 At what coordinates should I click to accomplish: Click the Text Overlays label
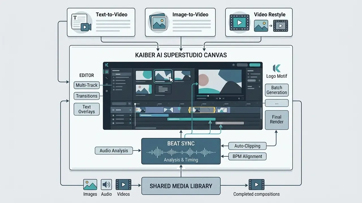tap(87, 109)
